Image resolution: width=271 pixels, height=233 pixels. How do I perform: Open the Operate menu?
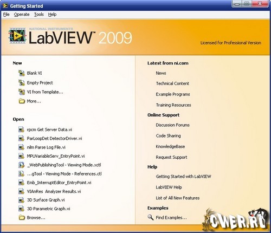coord(22,15)
